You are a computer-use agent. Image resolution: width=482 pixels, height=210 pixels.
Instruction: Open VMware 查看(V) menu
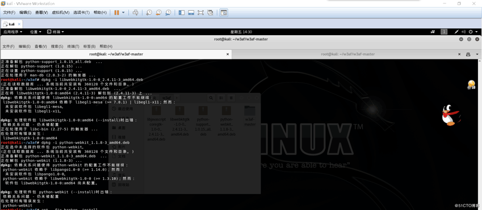[41, 12]
